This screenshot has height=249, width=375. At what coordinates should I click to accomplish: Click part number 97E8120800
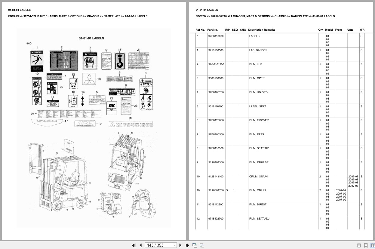point(216,120)
